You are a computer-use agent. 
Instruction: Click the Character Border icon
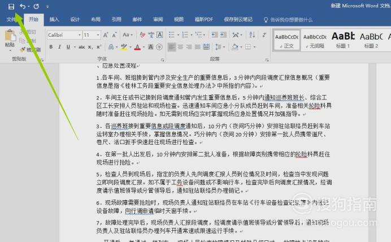(x=159, y=35)
